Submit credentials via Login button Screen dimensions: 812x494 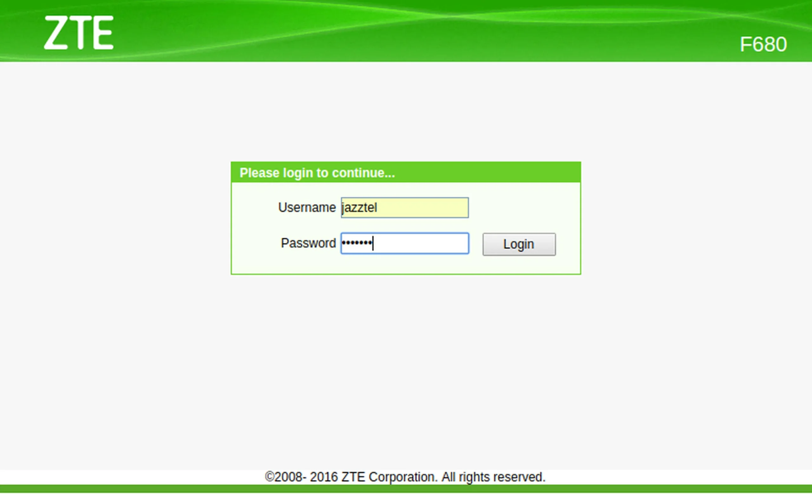click(x=518, y=244)
